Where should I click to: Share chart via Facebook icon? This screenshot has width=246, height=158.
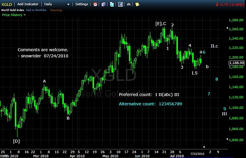coord(120,4)
